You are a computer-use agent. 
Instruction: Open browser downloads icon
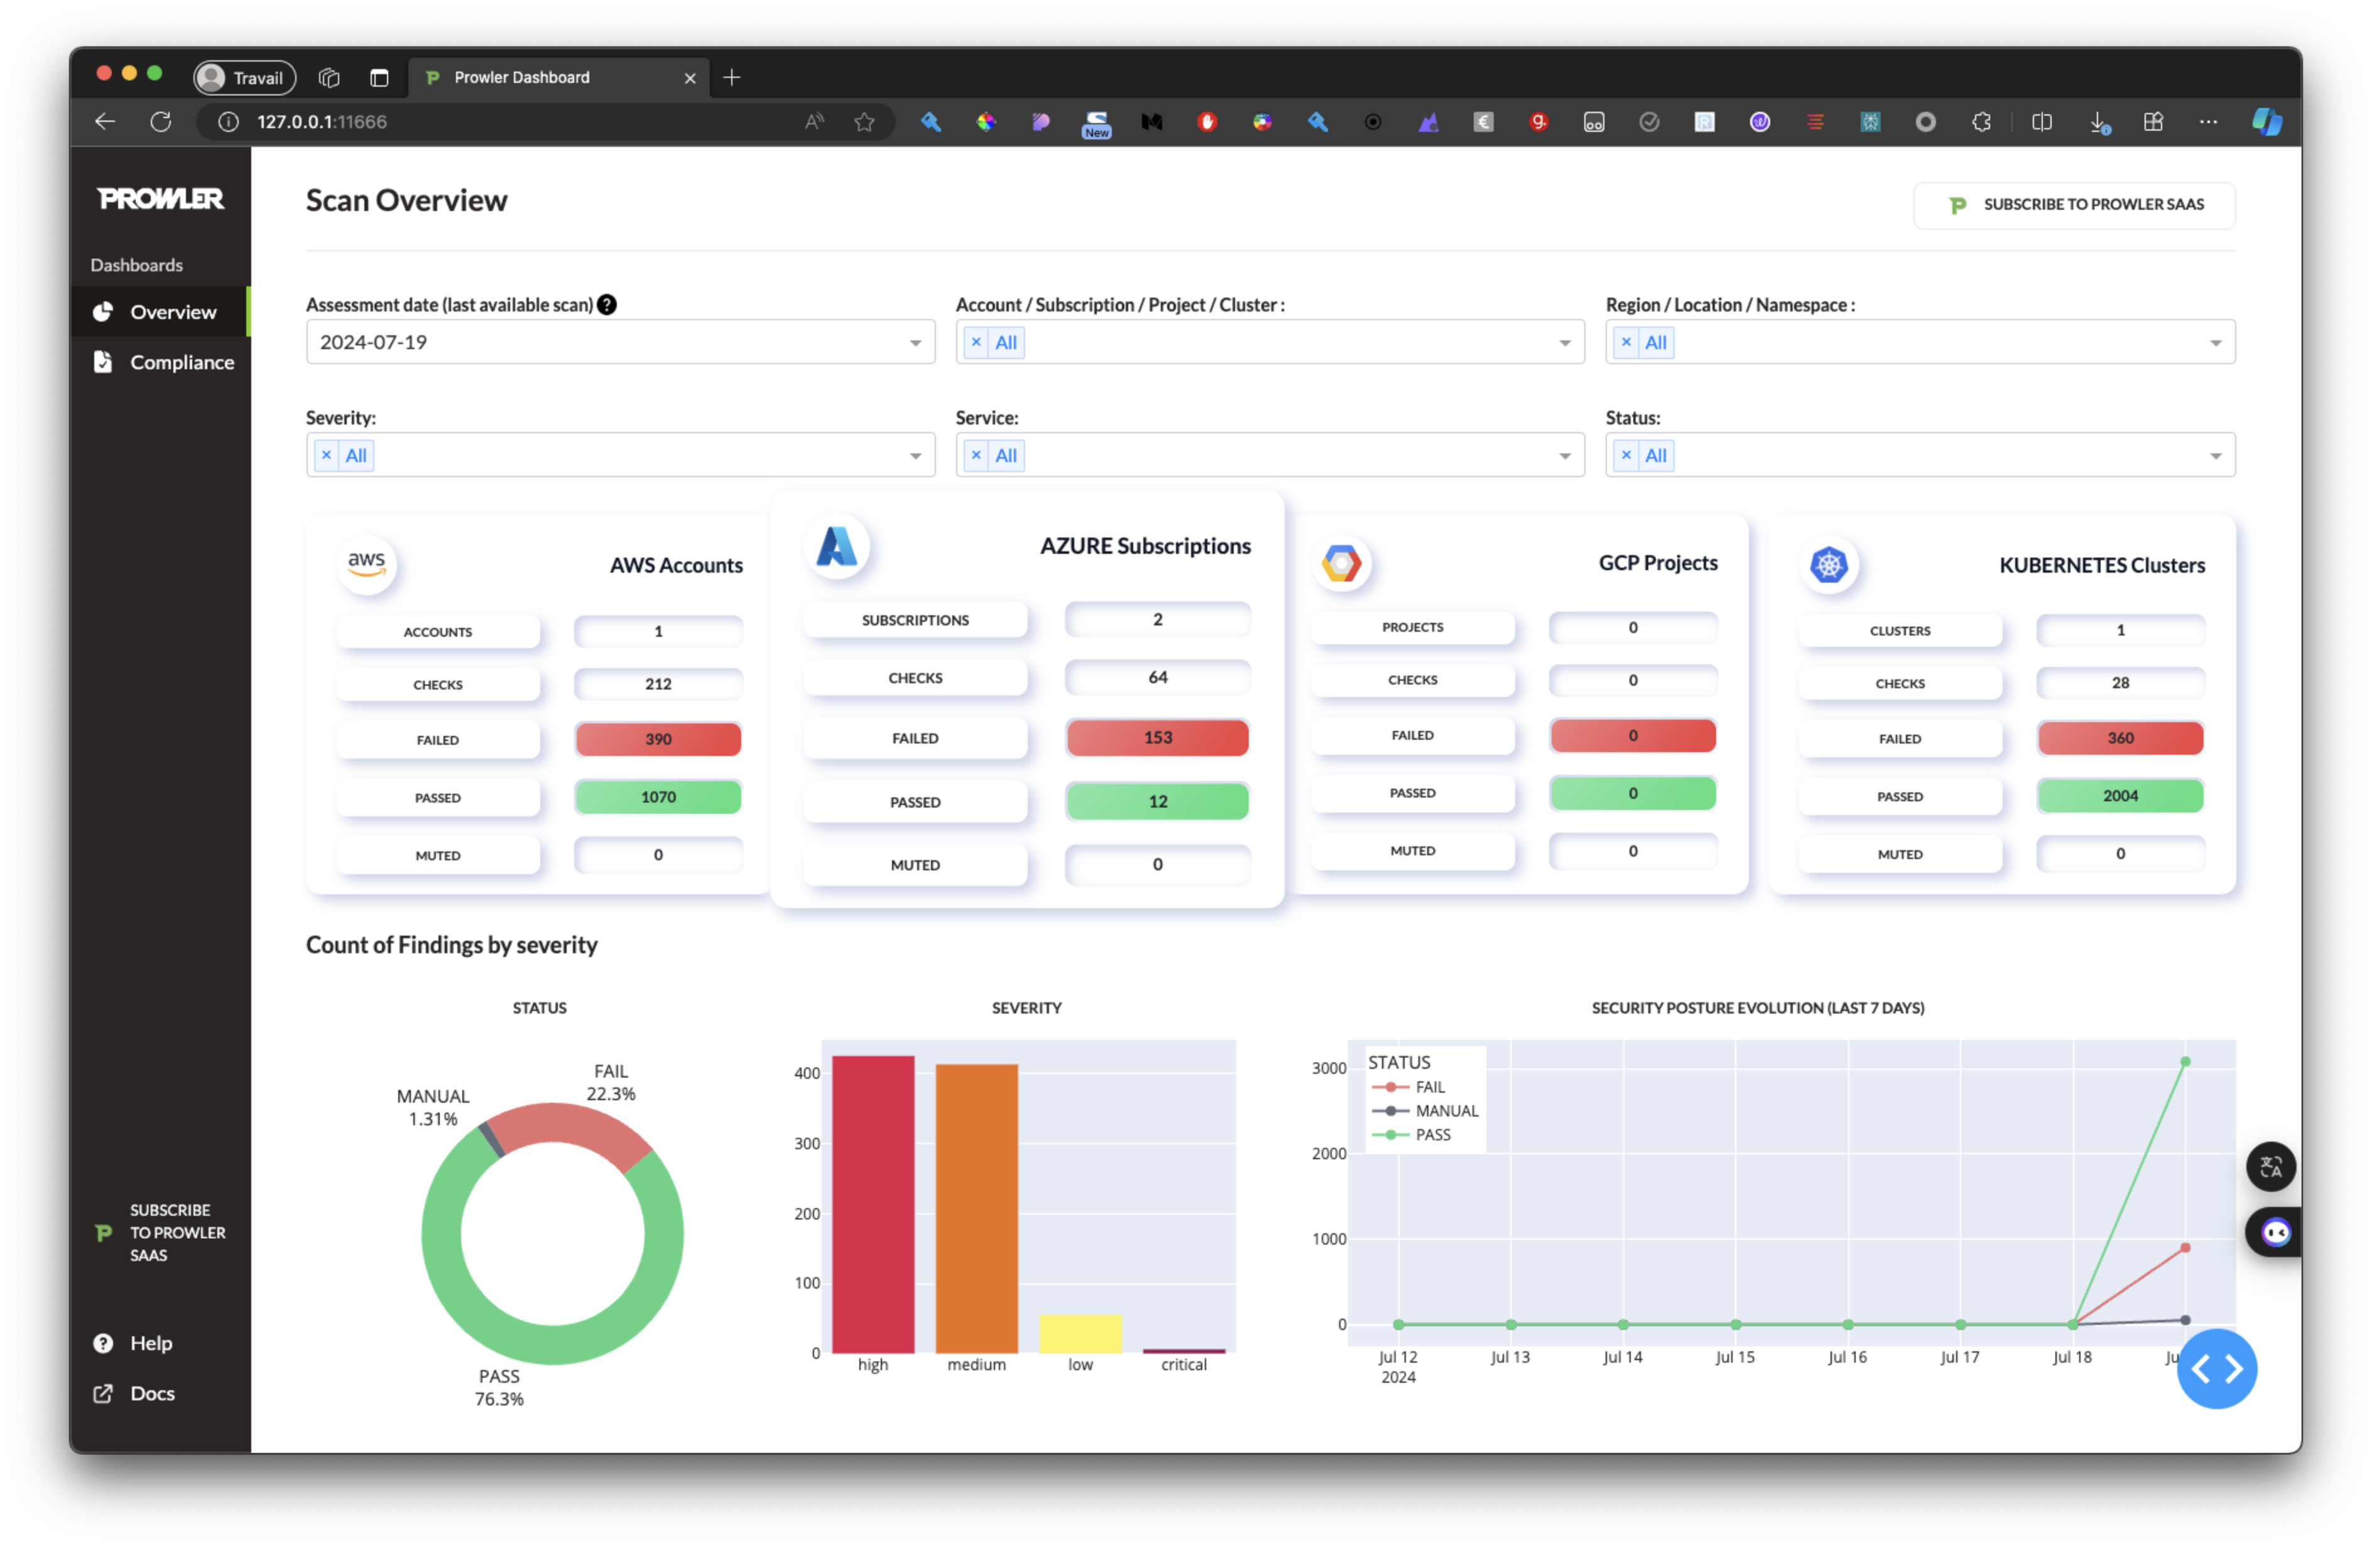(x=2098, y=122)
